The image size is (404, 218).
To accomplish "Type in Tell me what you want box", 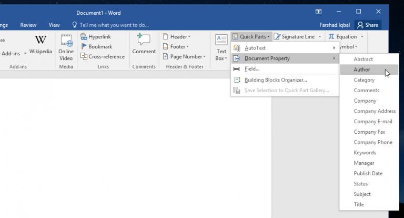I will (x=114, y=25).
